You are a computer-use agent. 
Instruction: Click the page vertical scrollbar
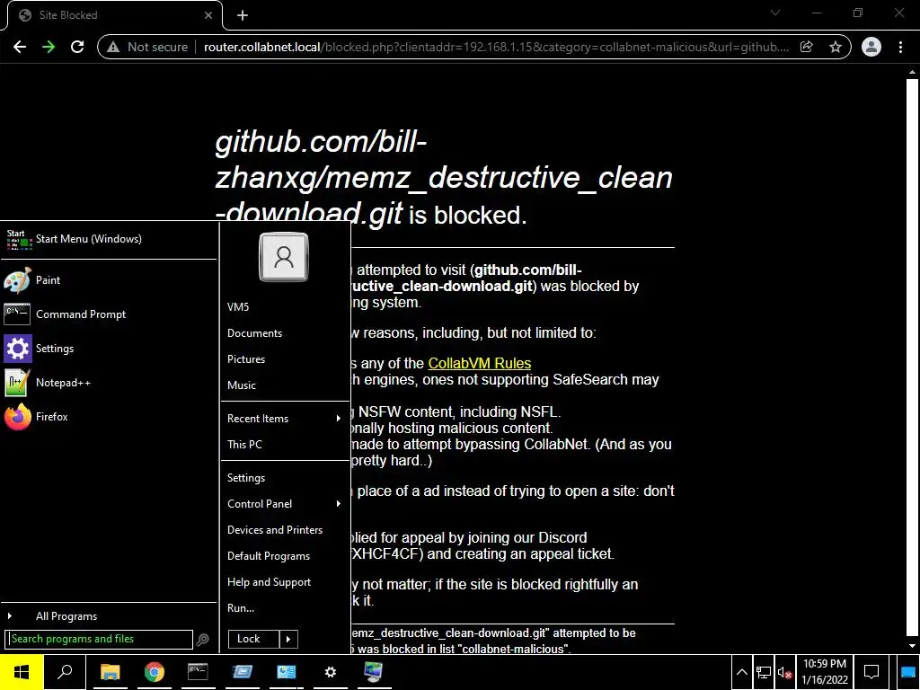pos(912,359)
